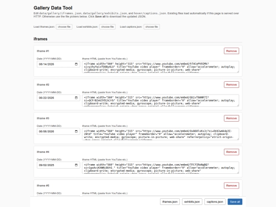The height and width of the screenshot is (207, 276).
Task: Click the Save all button
Action: pyautogui.click(x=235, y=202)
